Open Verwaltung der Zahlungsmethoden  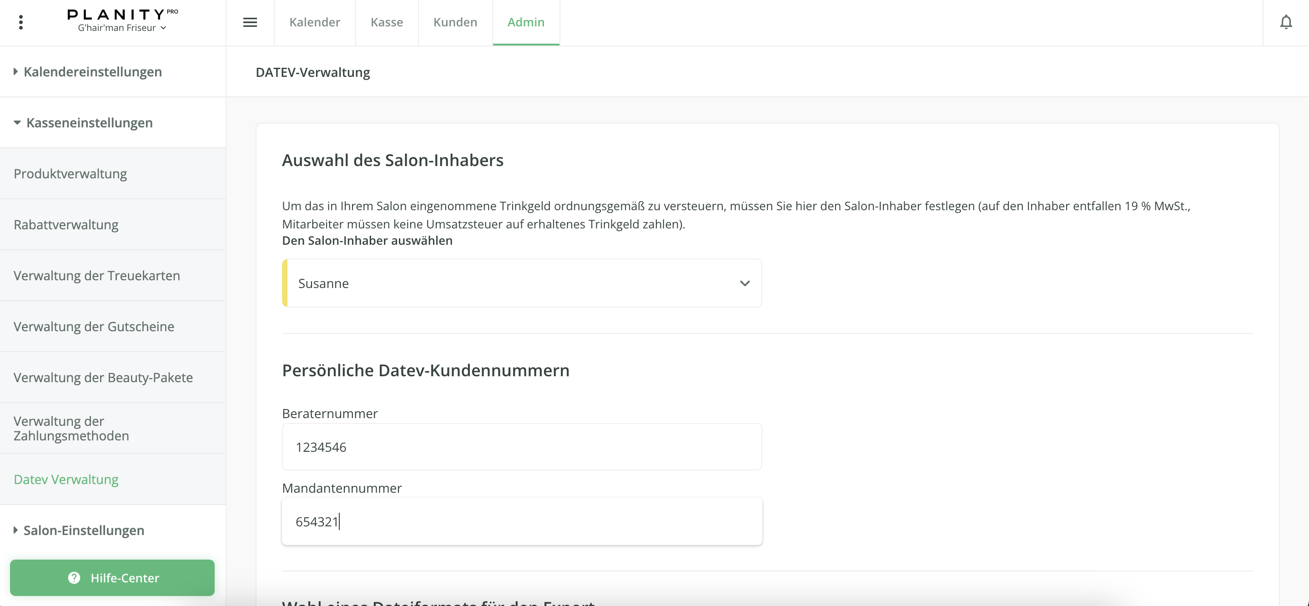pos(71,429)
